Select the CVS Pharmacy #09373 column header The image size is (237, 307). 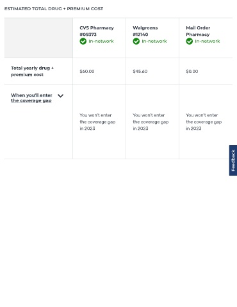(x=97, y=31)
